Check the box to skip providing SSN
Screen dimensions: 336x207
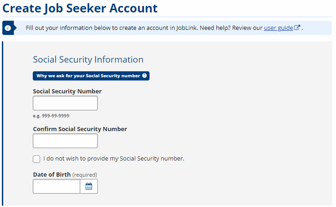(x=36, y=159)
